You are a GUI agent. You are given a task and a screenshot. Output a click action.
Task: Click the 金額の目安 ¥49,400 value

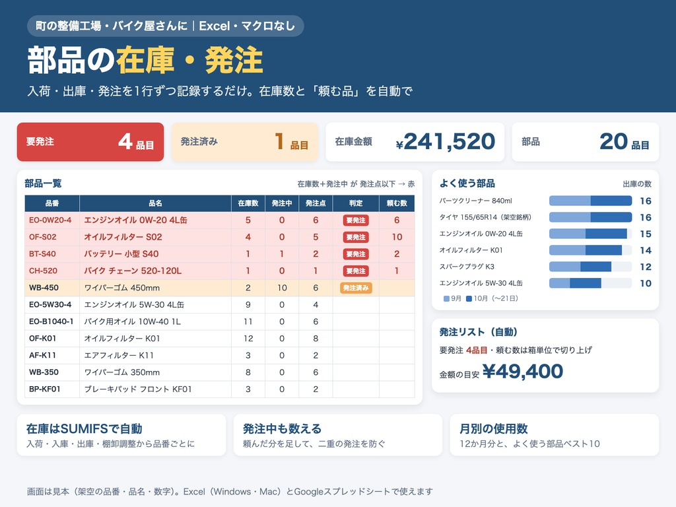[523, 371]
